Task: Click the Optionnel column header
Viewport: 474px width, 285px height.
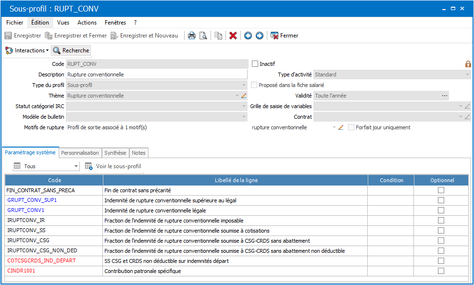Action: [x=442, y=180]
